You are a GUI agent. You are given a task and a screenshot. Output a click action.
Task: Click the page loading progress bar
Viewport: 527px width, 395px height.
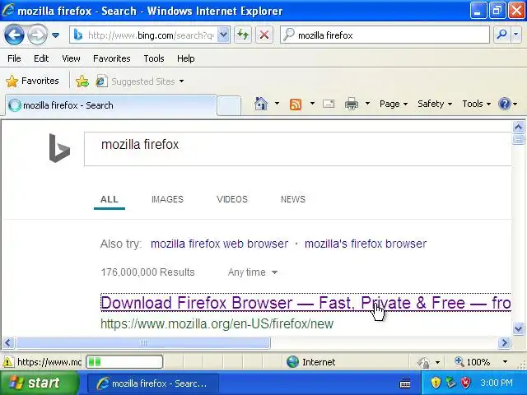tap(124, 362)
